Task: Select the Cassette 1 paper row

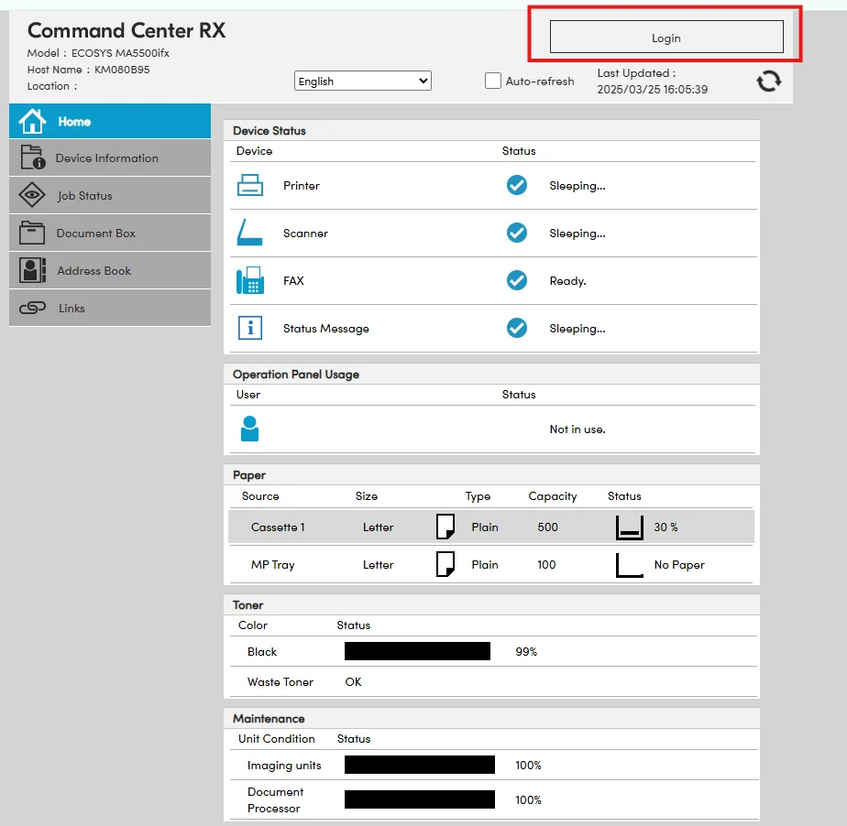Action: tap(490, 527)
